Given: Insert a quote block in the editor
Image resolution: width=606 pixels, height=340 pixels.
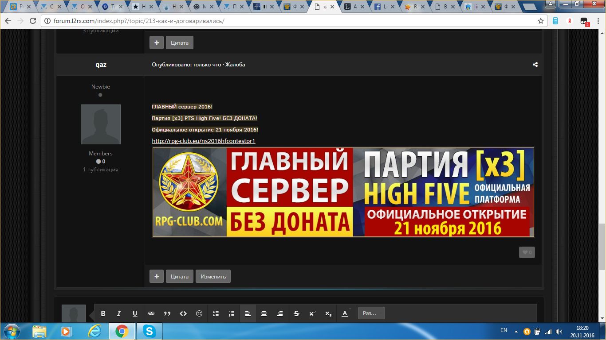Looking at the screenshot, I should coord(167,313).
